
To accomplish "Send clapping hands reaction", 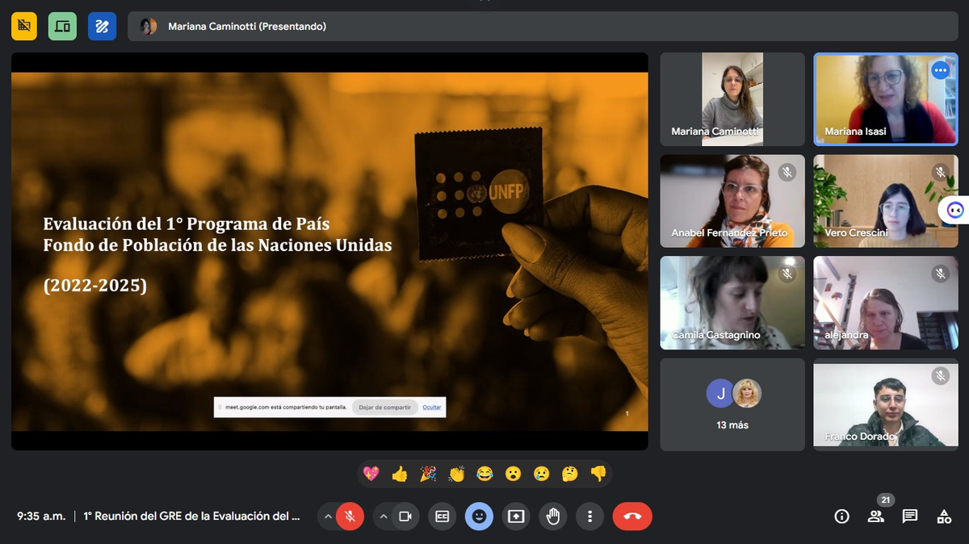I will click(x=456, y=474).
